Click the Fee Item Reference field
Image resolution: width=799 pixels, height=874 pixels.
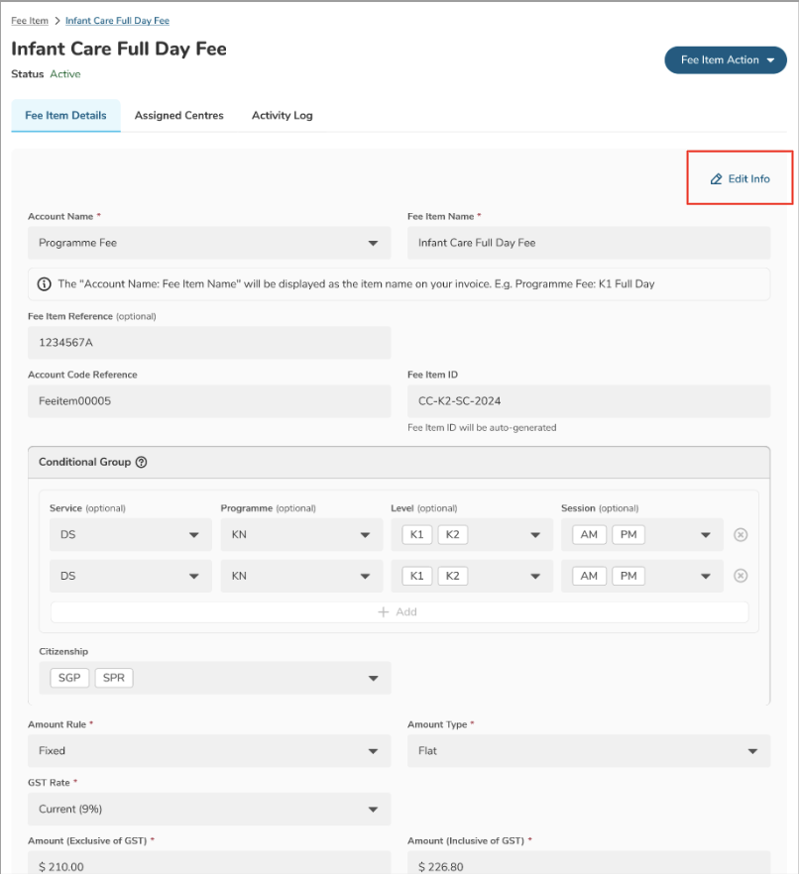pyautogui.click(x=209, y=343)
